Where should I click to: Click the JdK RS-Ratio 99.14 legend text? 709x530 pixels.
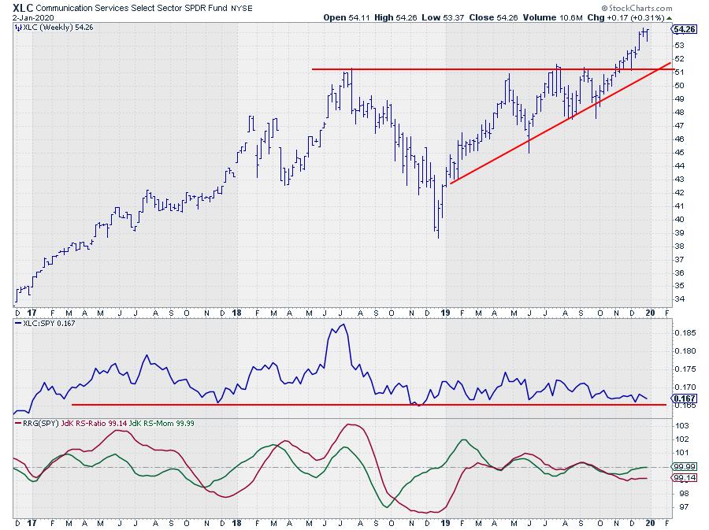point(94,424)
